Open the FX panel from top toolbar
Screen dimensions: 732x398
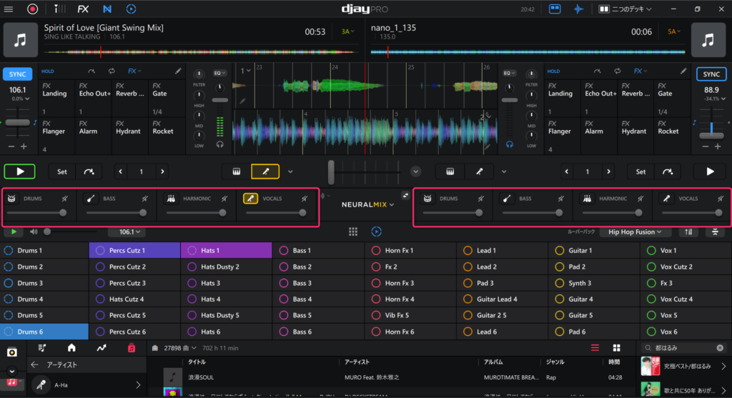(x=84, y=9)
